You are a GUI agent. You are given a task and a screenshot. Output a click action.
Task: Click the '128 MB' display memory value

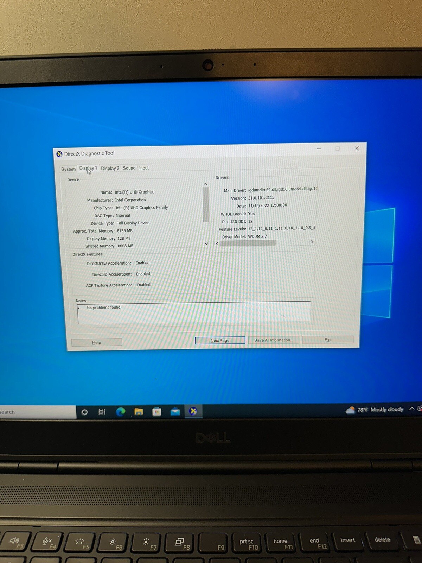point(124,238)
